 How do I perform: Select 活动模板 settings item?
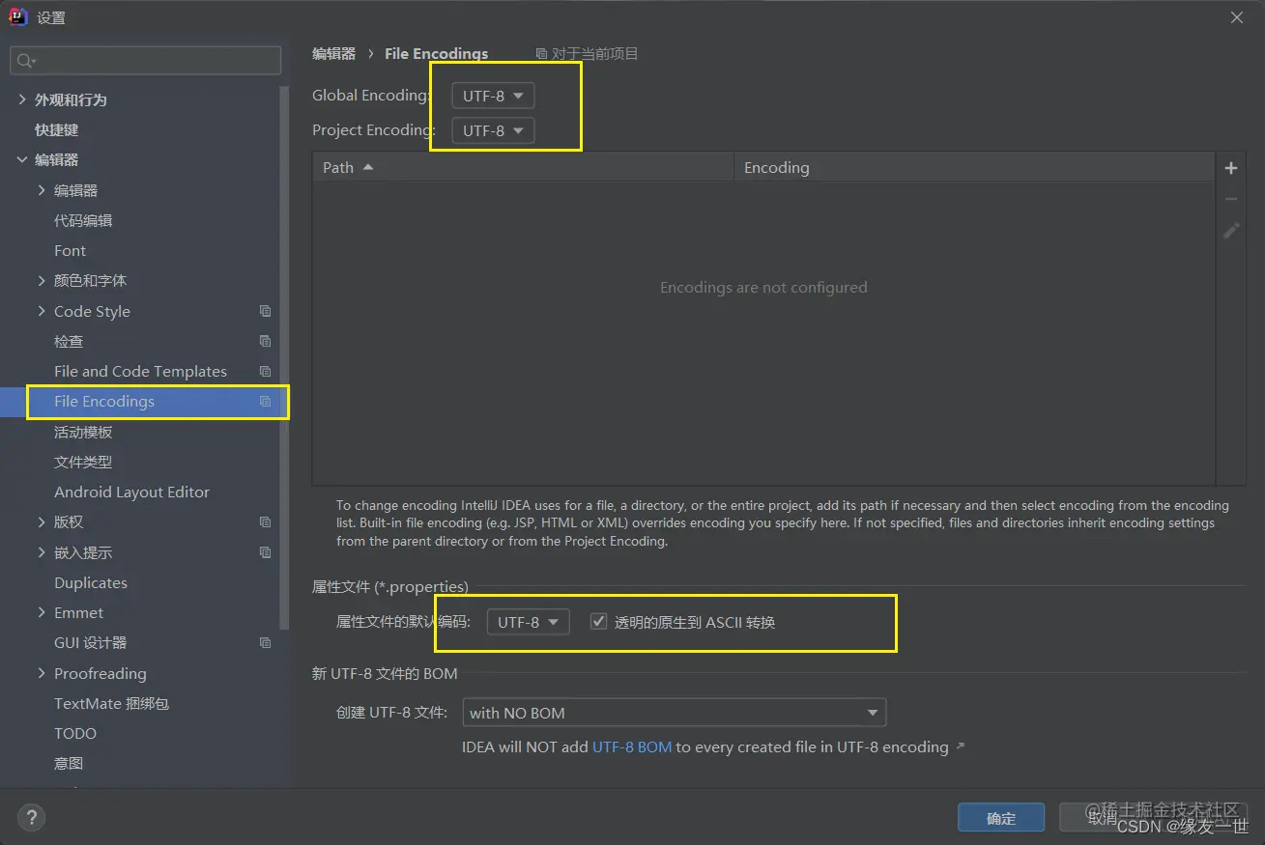pyautogui.click(x=83, y=432)
